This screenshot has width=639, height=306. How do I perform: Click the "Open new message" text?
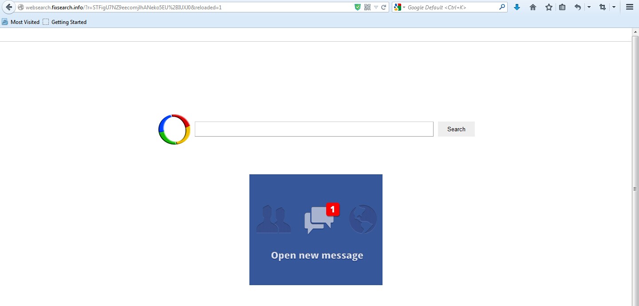317,255
